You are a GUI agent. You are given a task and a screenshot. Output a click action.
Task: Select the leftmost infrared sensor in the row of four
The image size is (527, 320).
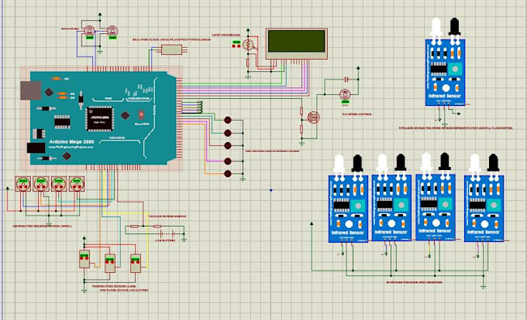(348, 199)
